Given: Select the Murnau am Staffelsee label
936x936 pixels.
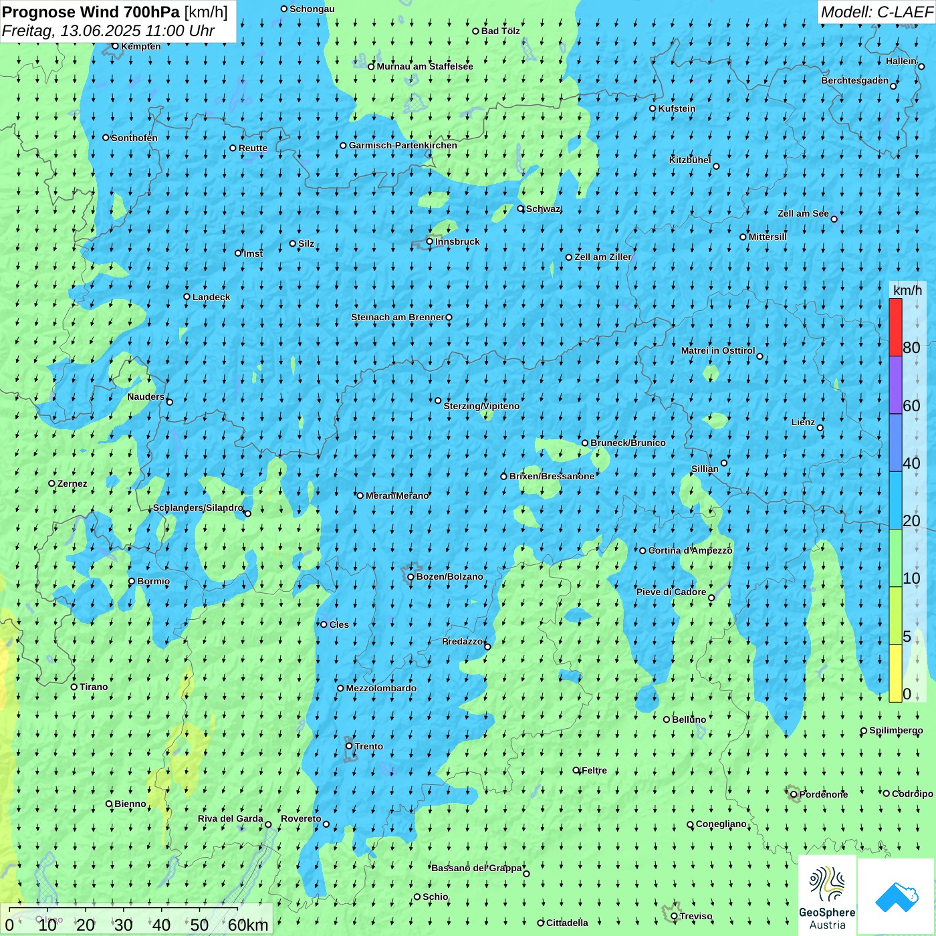Looking at the screenshot, I should 425,66.
